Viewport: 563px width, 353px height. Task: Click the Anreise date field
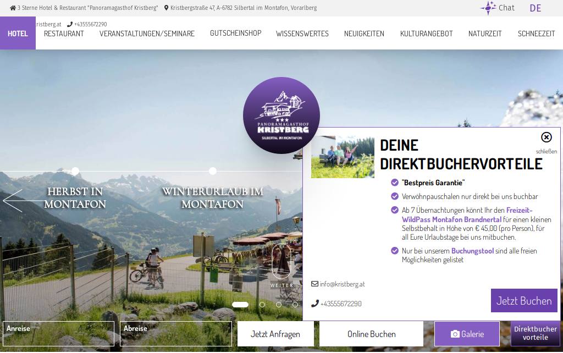(58, 334)
